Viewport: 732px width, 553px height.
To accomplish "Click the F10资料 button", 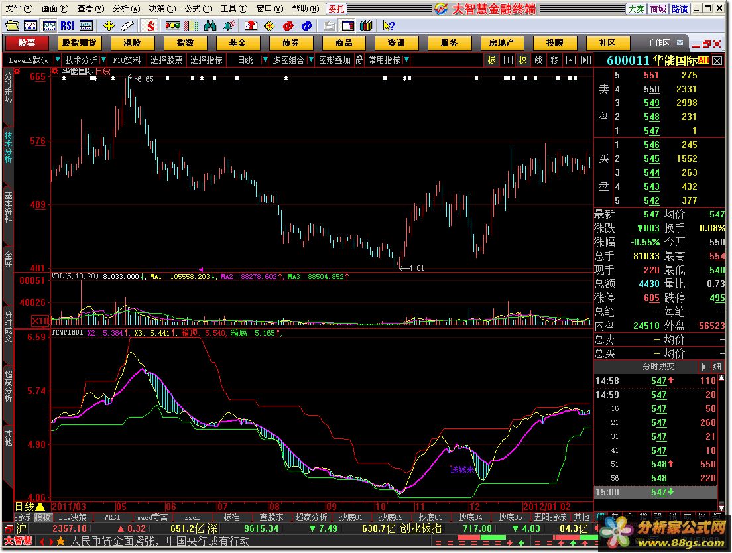I will 127,60.
